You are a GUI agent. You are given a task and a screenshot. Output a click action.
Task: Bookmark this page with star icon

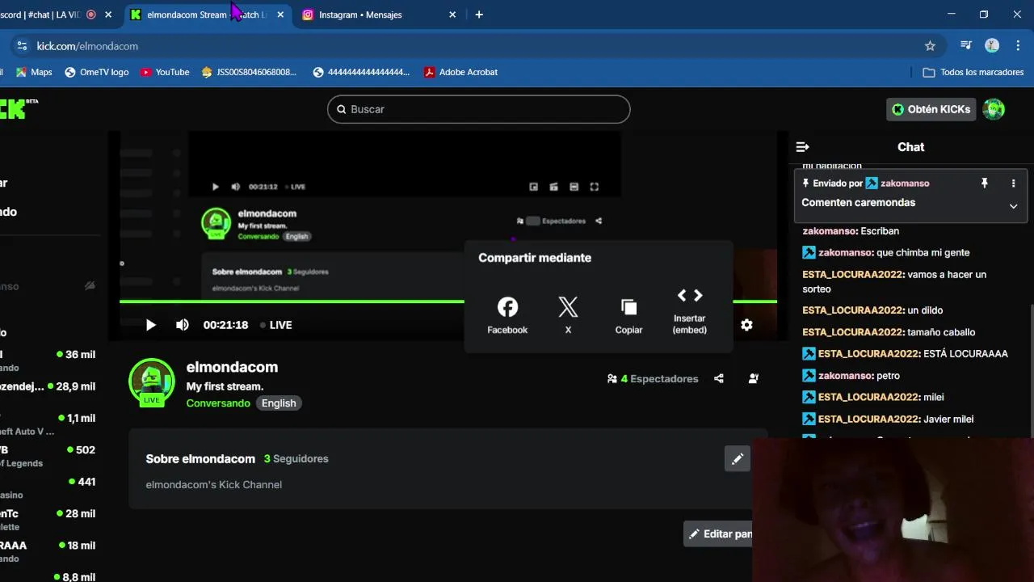pos(930,46)
